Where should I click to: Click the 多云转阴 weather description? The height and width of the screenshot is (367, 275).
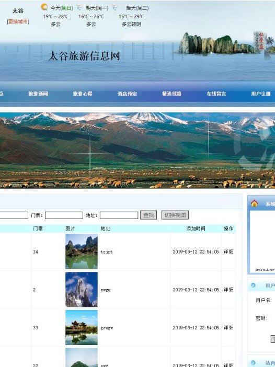(131, 24)
